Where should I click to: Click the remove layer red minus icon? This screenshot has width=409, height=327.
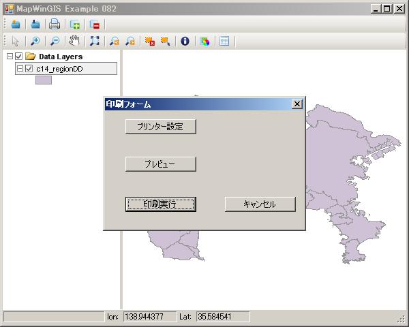(x=94, y=25)
